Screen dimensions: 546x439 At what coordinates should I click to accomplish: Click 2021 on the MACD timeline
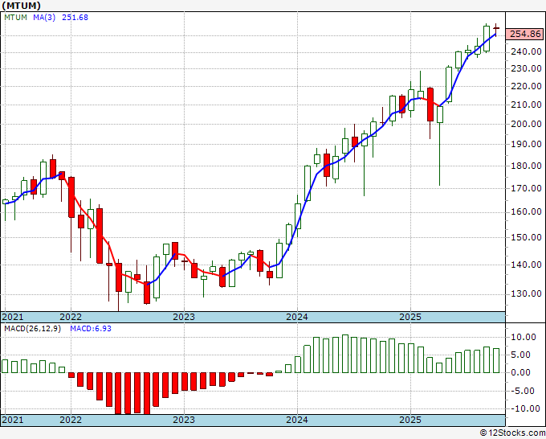[13, 420]
